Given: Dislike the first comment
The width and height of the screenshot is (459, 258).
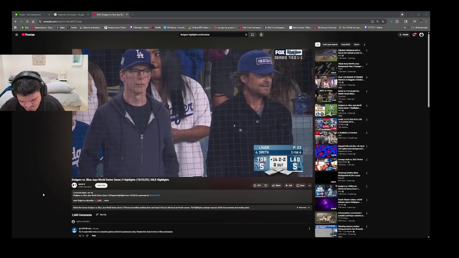Looking at the screenshot, I should point(87,235).
